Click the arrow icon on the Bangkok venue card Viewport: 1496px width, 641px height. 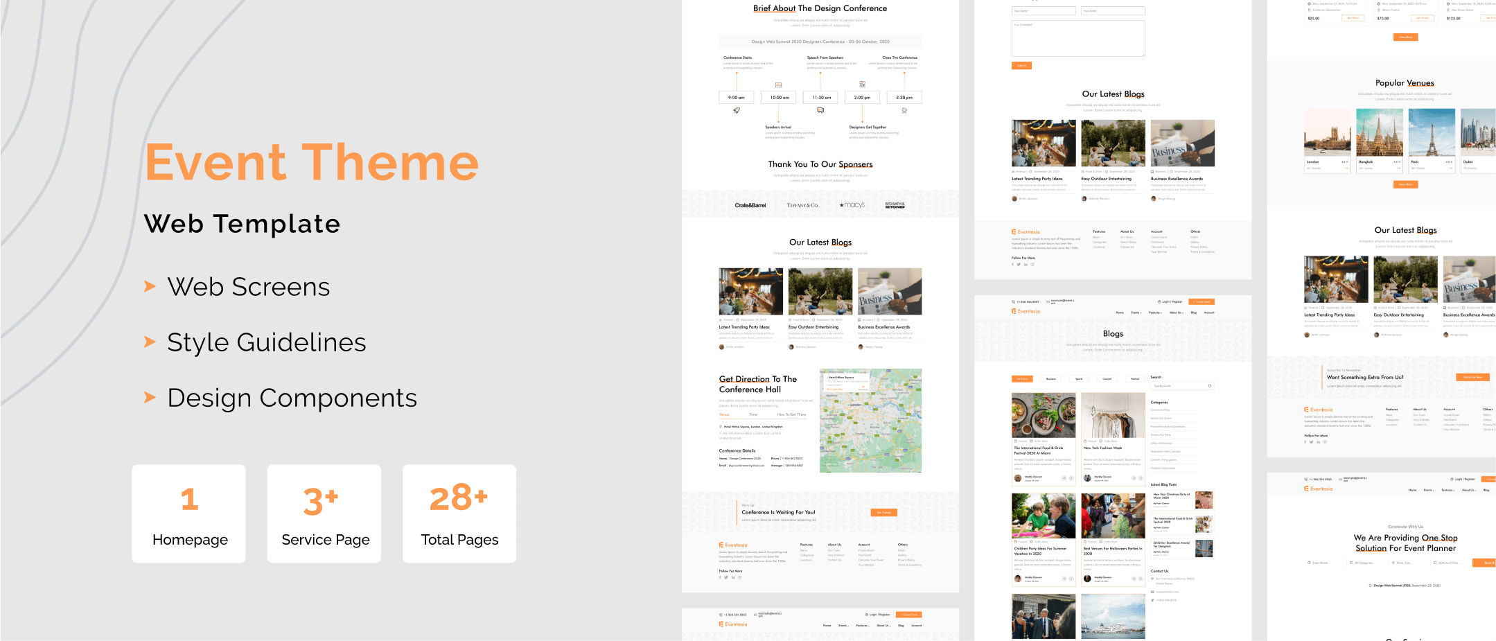coord(1398,168)
